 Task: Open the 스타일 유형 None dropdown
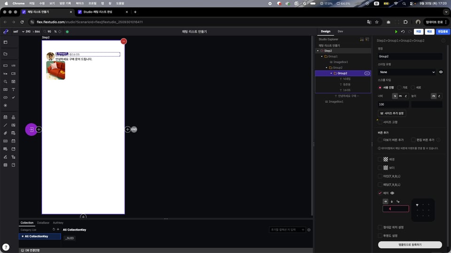407,72
